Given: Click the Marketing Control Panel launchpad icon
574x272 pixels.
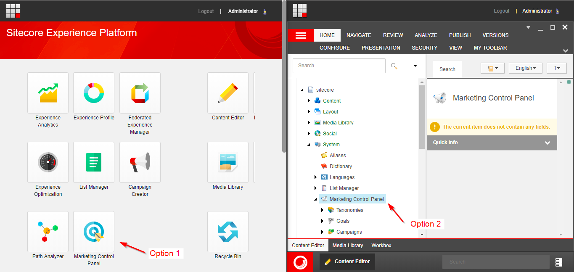Looking at the screenshot, I should 94,232.
